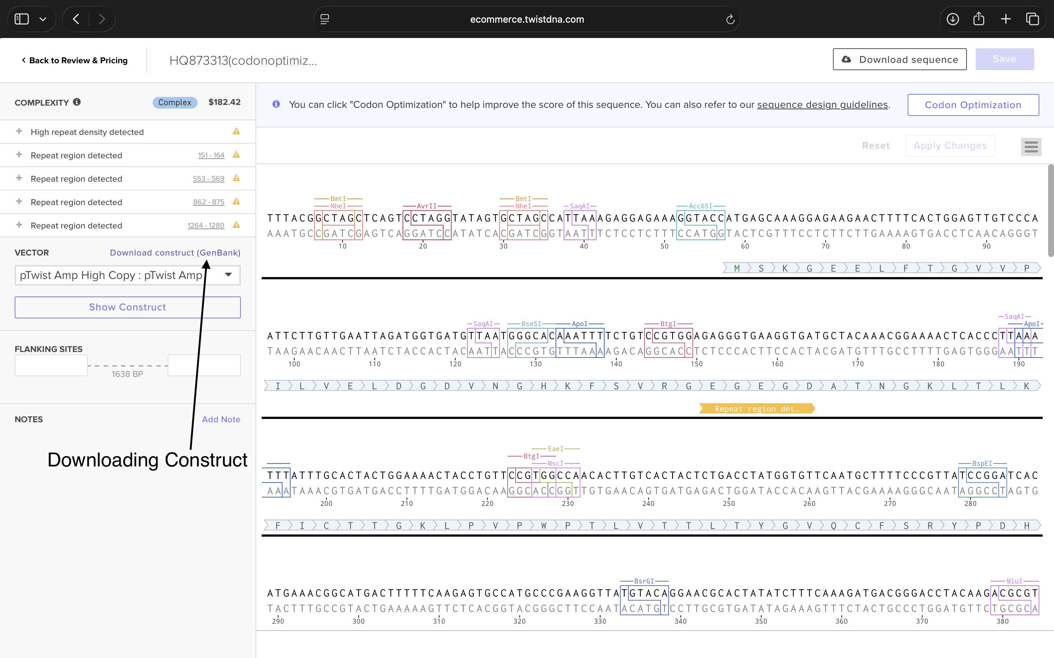Click the Repeat region detected sequence annotation

pos(756,409)
